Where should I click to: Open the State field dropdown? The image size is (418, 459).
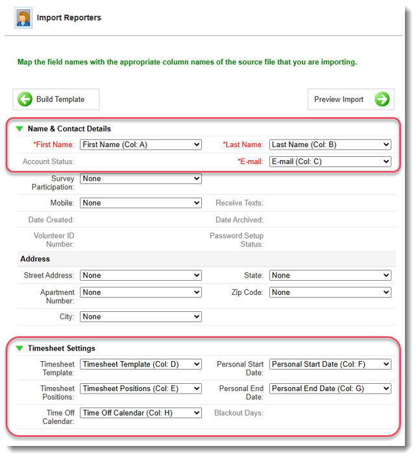(330, 276)
